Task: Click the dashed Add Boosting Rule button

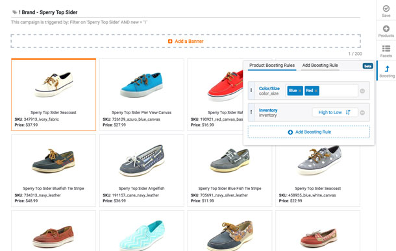Action: click(308, 132)
